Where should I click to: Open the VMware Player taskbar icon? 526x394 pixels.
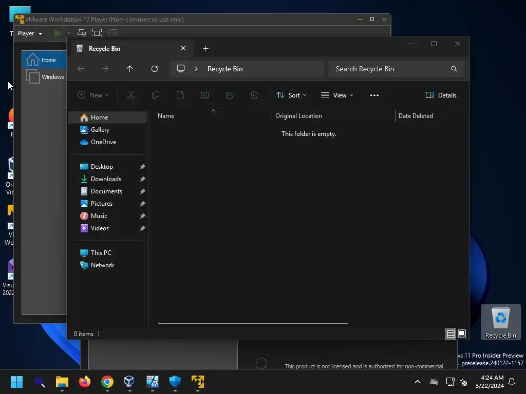(198, 382)
